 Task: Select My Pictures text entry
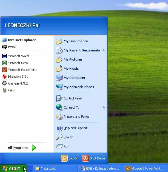pos(73,59)
